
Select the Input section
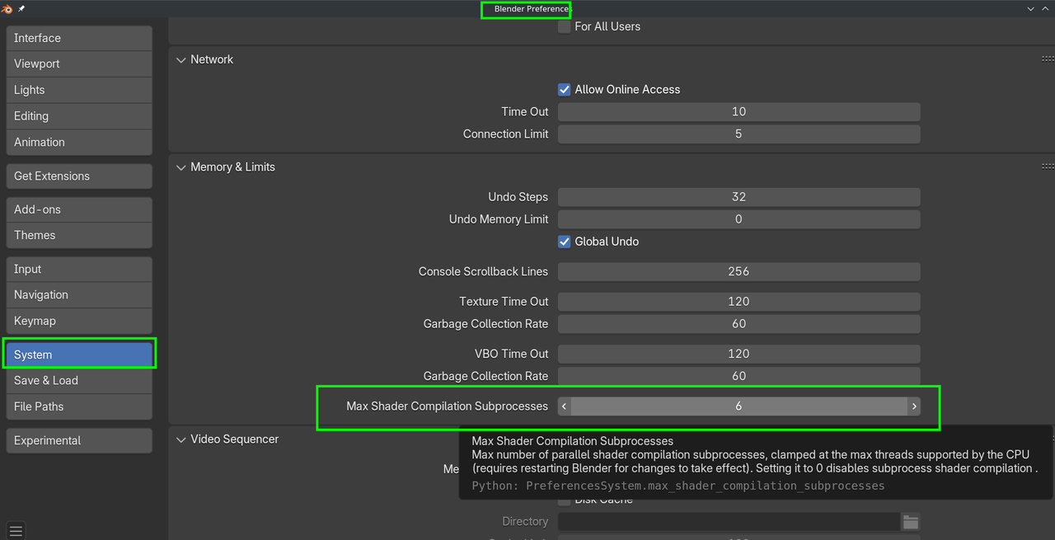tap(79, 269)
